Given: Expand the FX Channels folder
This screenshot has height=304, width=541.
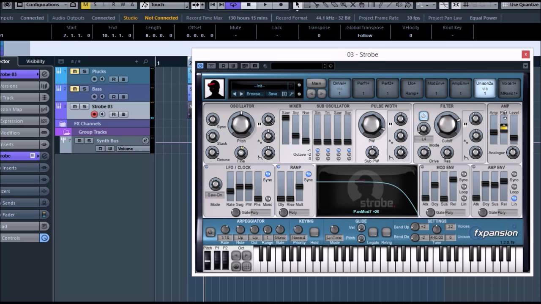Looking at the screenshot, I should click(x=63, y=124).
